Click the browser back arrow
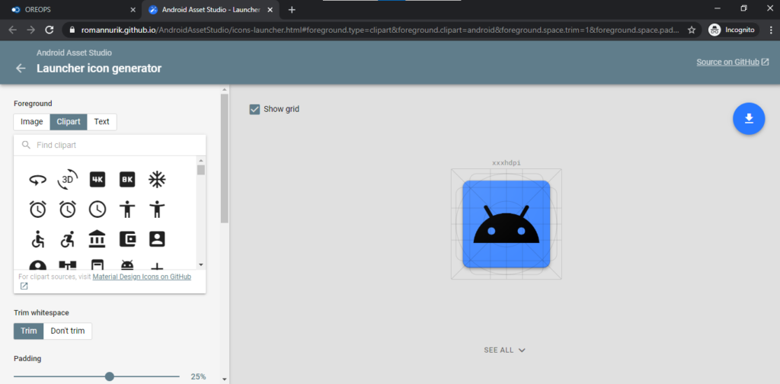The width and height of the screenshot is (780, 384). (13, 30)
